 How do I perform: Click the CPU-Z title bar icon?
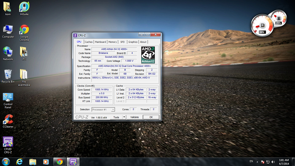75,35
